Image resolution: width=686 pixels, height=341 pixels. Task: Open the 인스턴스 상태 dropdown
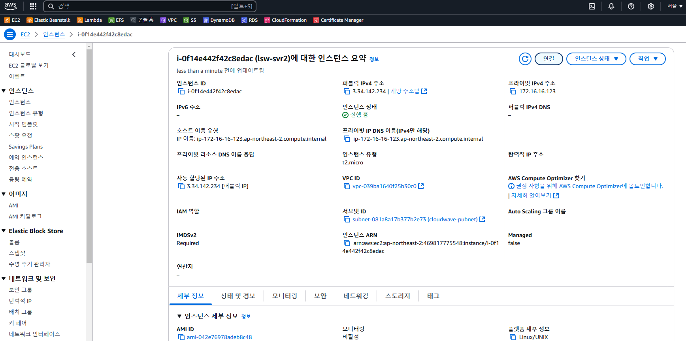(x=596, y=59)
